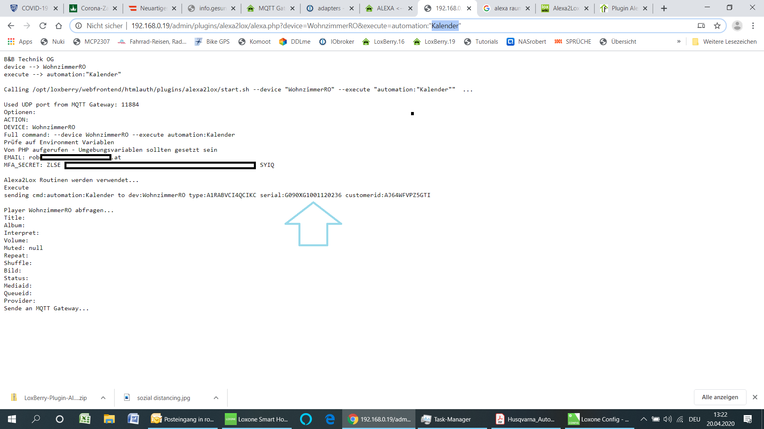Click the Home button in the toolbar
Viewport: 764px width, 429px height.
58,26
